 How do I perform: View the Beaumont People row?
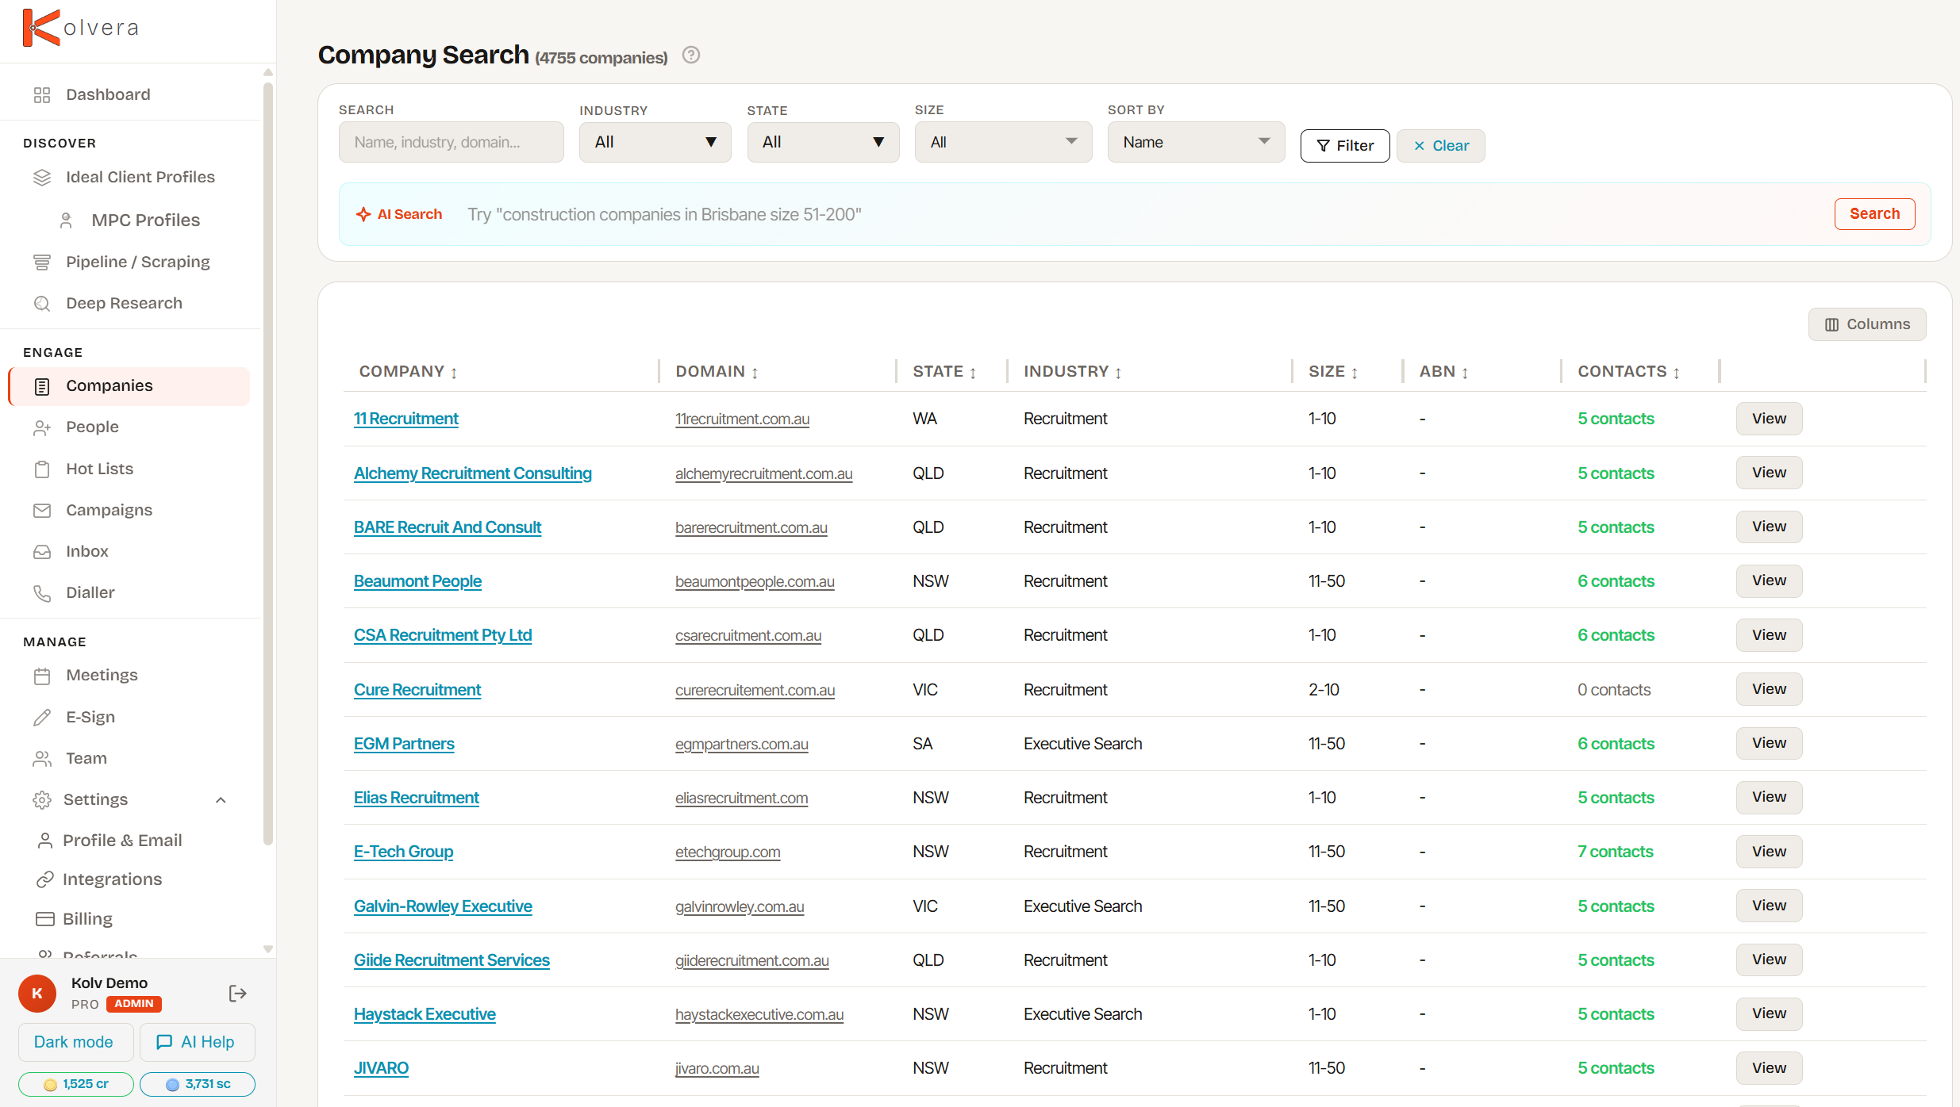[x=1769, y=581]
